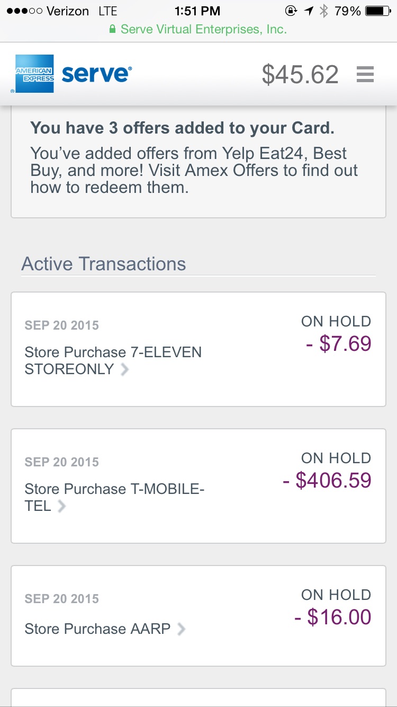Open the Store Purchase AARP transaction

click(98, 629)
